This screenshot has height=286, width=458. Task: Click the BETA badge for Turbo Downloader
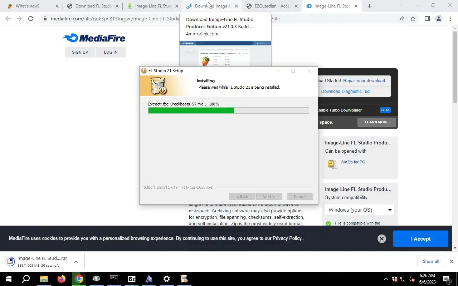pos(385,110)
